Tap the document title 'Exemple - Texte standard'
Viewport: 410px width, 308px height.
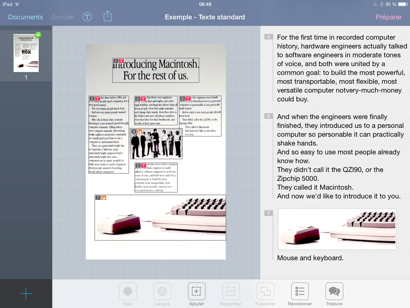(x=205, y=17)
